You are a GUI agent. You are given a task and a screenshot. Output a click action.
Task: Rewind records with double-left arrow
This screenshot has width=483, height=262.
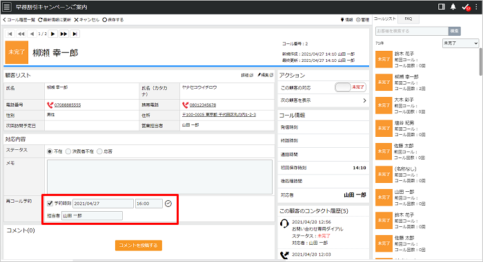[x=21, y=34]
